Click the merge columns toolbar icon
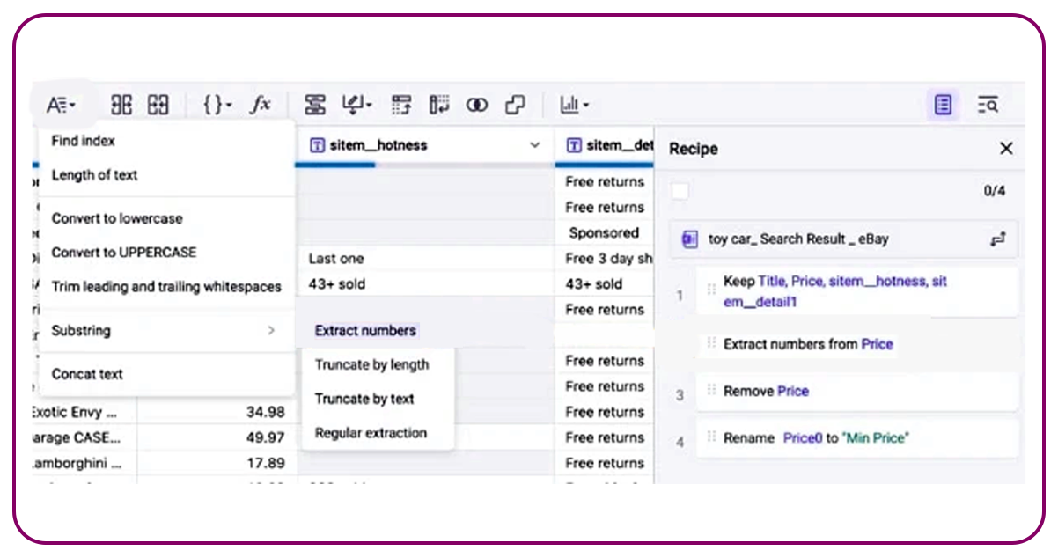This screenshot has width=1058, height=558. 158,106
